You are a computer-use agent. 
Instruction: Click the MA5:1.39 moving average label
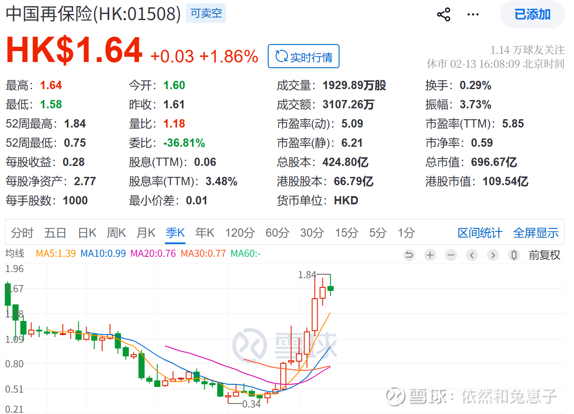[x=56, y=254]
